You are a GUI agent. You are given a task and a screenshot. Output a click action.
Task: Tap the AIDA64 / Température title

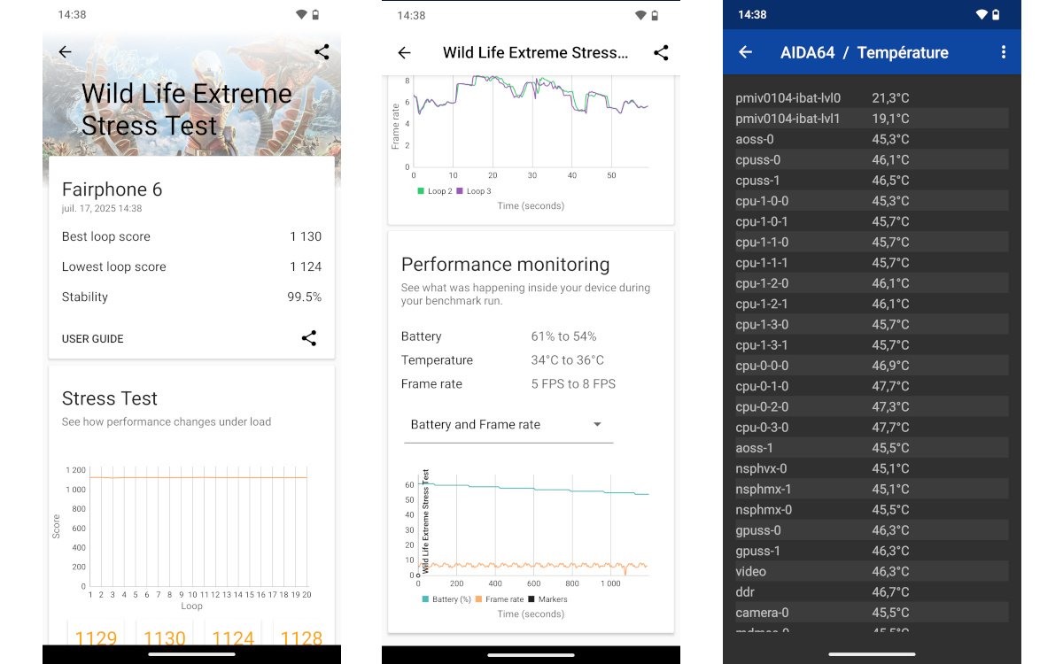tap(865, 52)
